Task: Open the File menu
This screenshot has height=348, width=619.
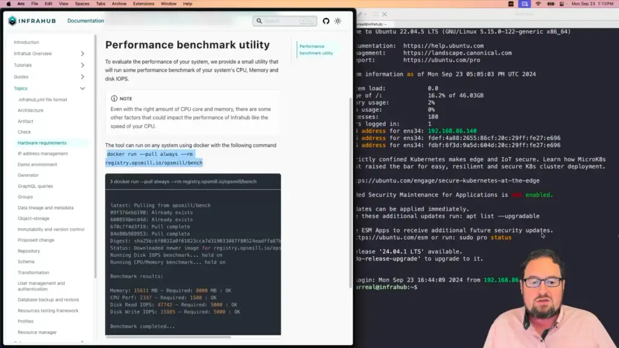Action: [34, 4]
